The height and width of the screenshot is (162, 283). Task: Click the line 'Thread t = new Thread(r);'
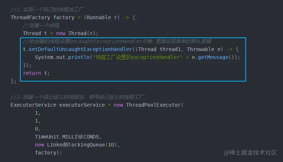[x=61, y=33]
